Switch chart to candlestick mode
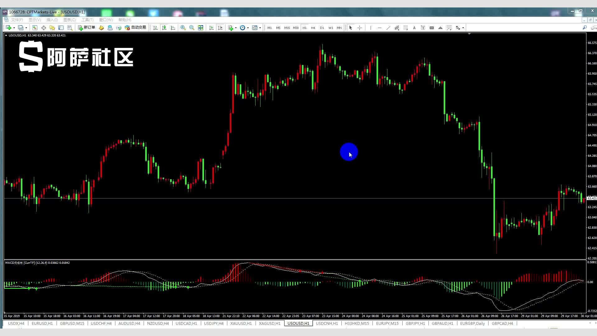The width and height of the screenshot is (597, 336). coord(164,28)
